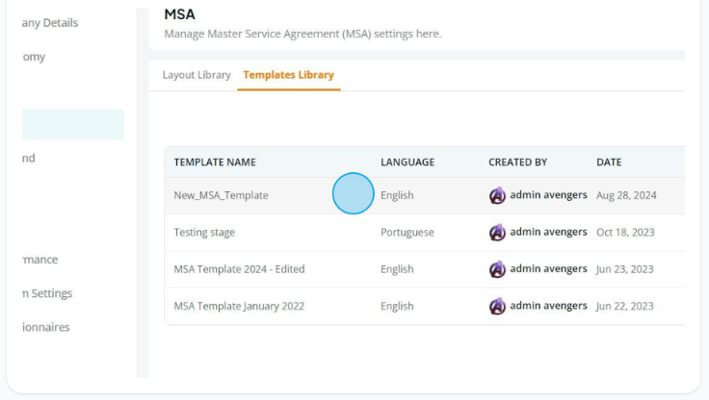709x400 pixels.
Task: Sort by the Template Name column header
Action: [x=215, y=162]
